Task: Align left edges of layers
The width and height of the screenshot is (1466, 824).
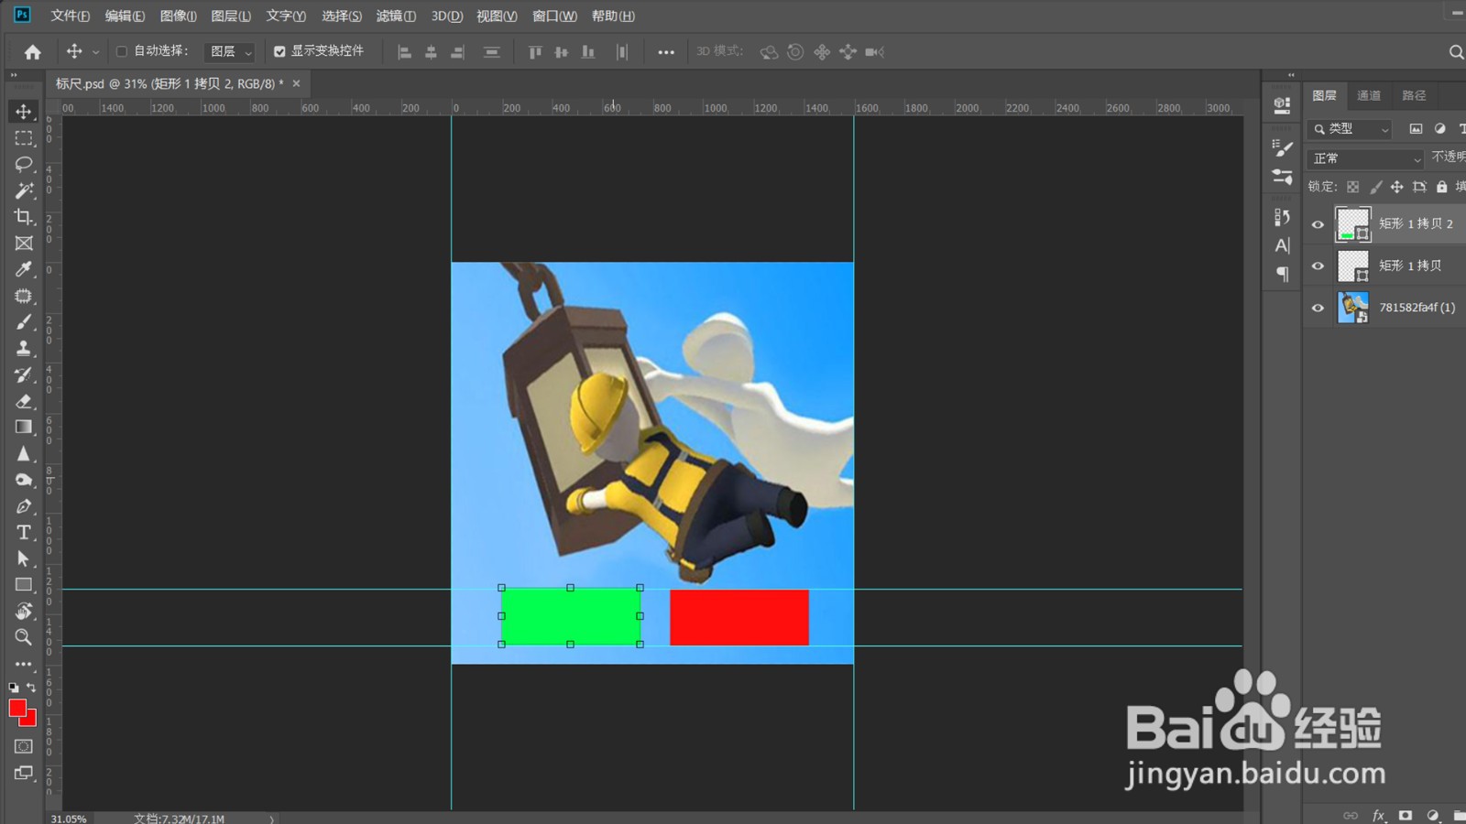Action: point(404,52)
